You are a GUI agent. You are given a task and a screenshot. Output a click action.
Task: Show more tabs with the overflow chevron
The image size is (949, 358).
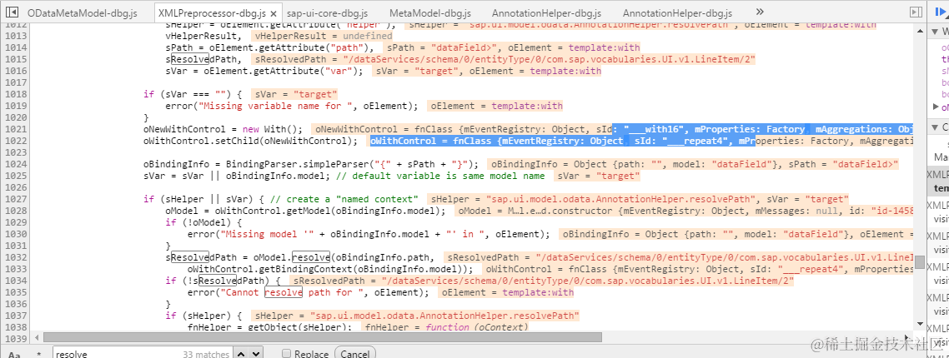[761, 12]
